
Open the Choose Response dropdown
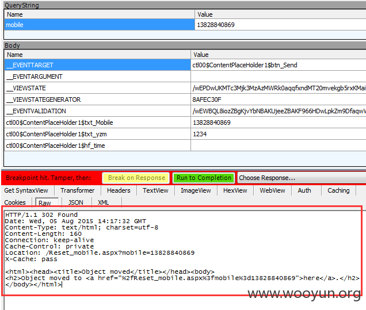(x=302, y=178)
